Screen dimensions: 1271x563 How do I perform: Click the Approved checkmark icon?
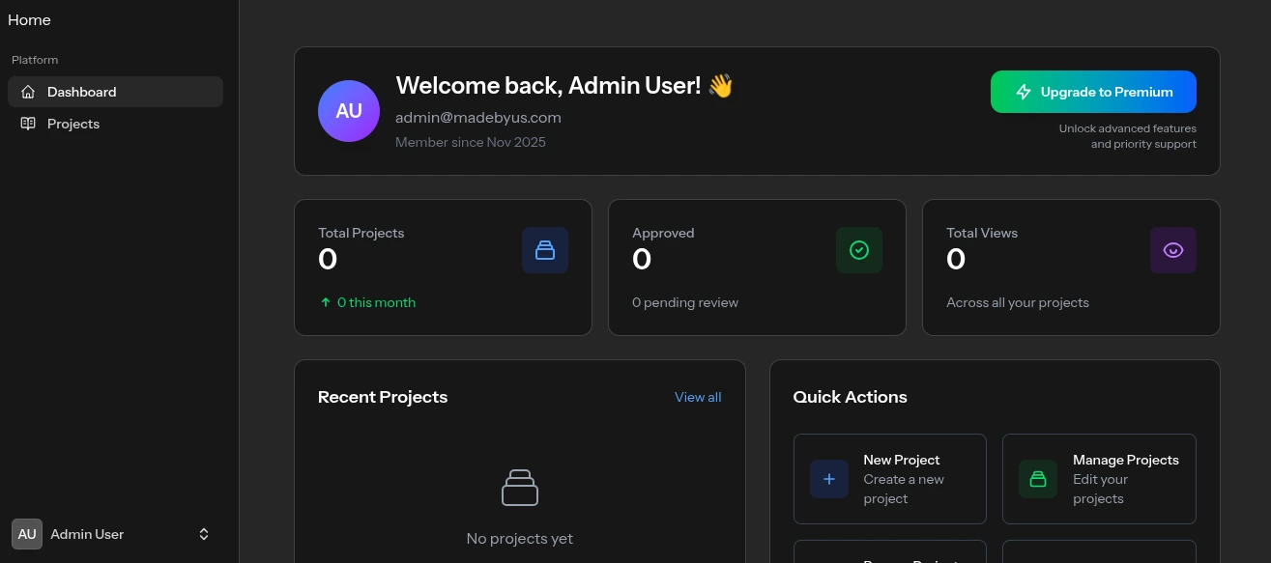pyautogui.click(x=858, y=250)
